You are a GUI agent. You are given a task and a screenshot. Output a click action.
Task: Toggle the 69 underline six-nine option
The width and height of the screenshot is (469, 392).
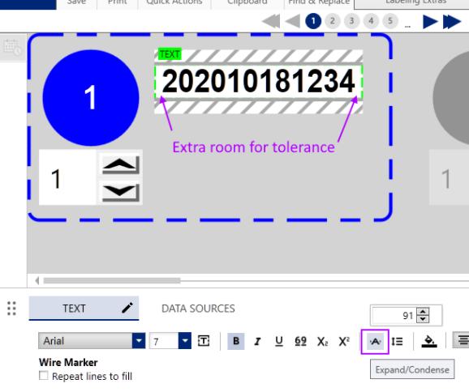pyautogui.click(x=300, y=341)
